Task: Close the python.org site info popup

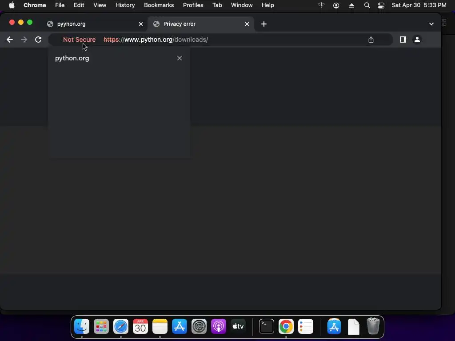Action: 180,58
